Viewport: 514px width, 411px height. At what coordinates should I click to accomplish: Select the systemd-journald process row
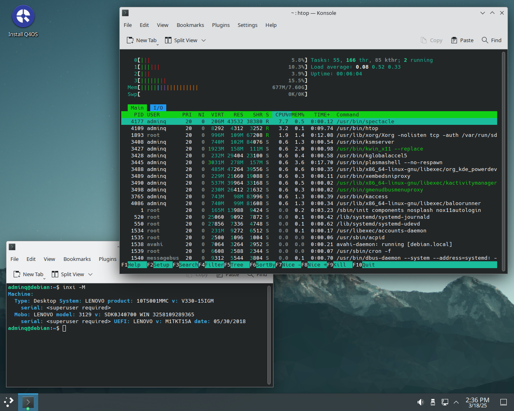click(x=309, y=217)
